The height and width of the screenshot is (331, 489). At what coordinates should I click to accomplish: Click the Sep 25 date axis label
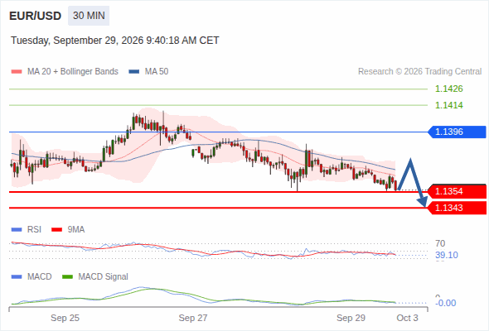[65, 318]
